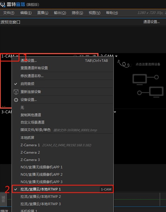The image size is (166, 212).
Task: Expand the 1-CAM channel dropdown arrow
Action: 17,56
